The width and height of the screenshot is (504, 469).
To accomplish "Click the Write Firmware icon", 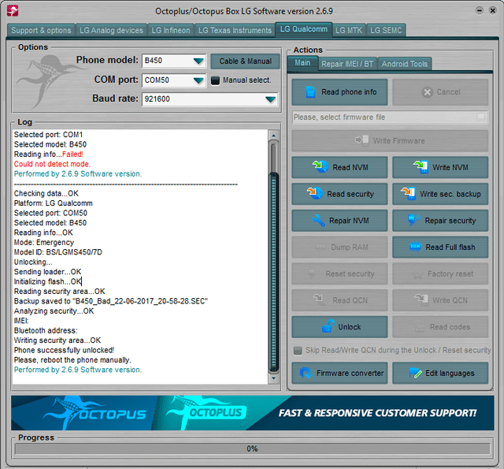I will coord(362,140).
